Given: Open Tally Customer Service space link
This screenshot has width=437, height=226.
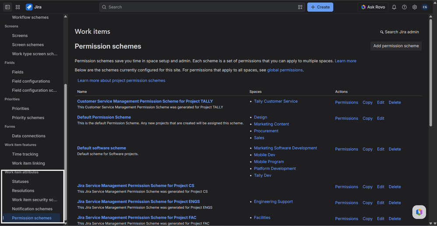Looking at the screenshot, I should click(x=275, y=101).
